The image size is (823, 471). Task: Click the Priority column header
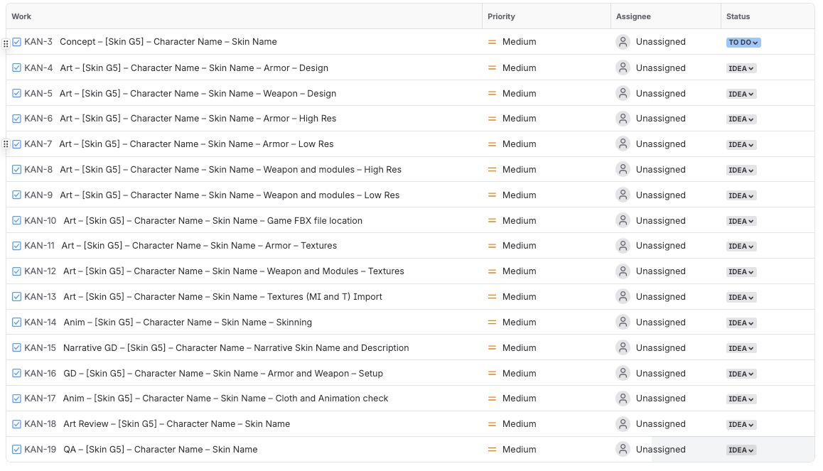tap(501, 16)
